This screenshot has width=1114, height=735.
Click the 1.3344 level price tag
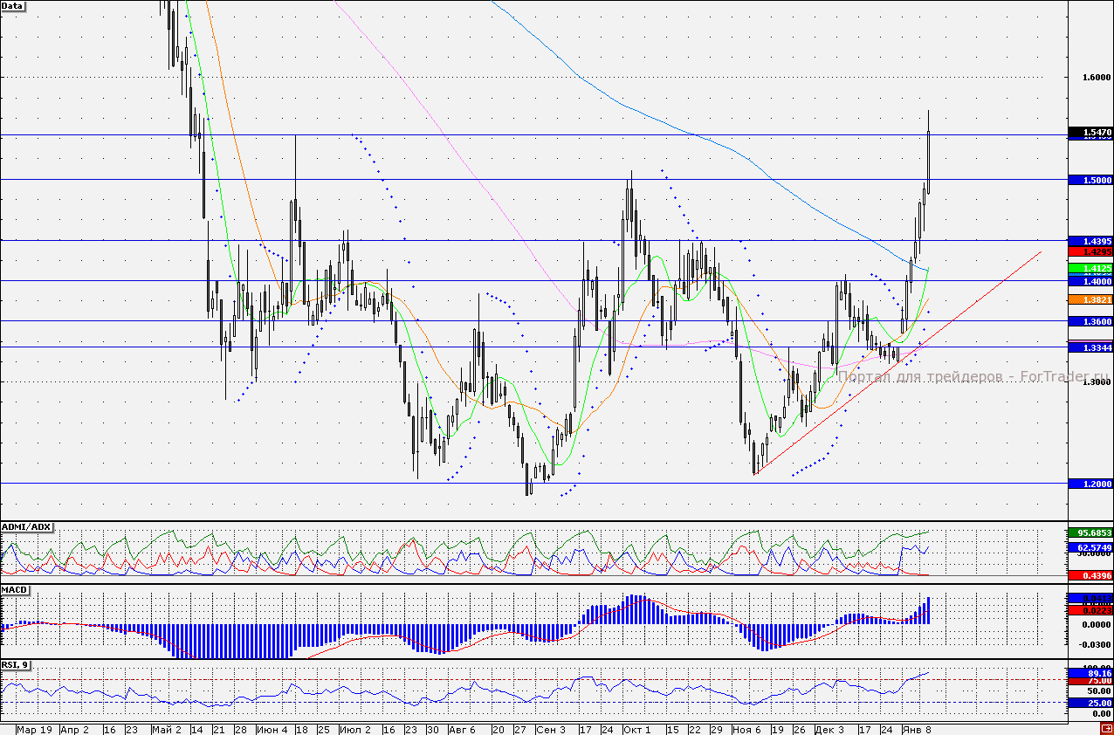point(1090,347)
